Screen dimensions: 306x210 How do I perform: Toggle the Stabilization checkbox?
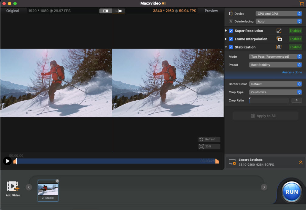(231, 47)
